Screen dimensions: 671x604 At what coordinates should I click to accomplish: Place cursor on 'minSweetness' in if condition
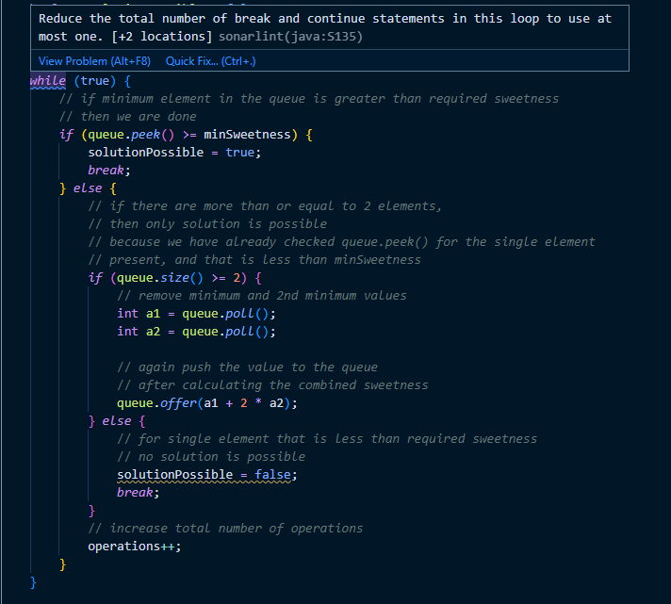pyautogui.click(x=247, y=135)
